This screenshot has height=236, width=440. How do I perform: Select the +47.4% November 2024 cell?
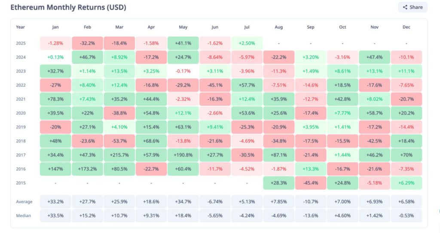tap(375, 57)
